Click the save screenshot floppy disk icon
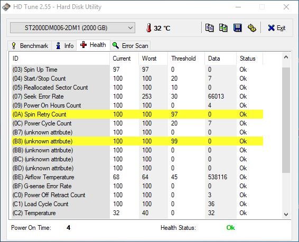The height and width of the screenshot is (242, 299). (238, 28)
